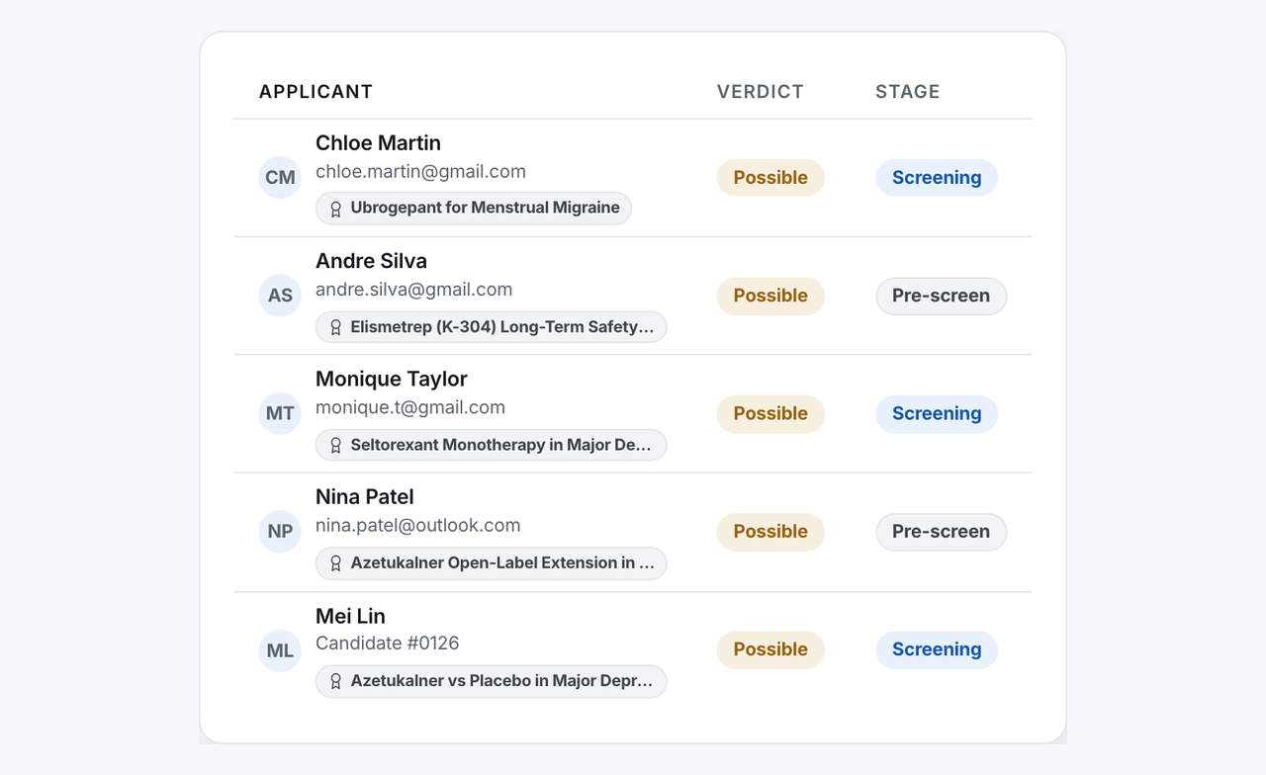Open the Azetukalner vs Placebo trial chip
This screenshot has width=1266, height=775.
492,681
